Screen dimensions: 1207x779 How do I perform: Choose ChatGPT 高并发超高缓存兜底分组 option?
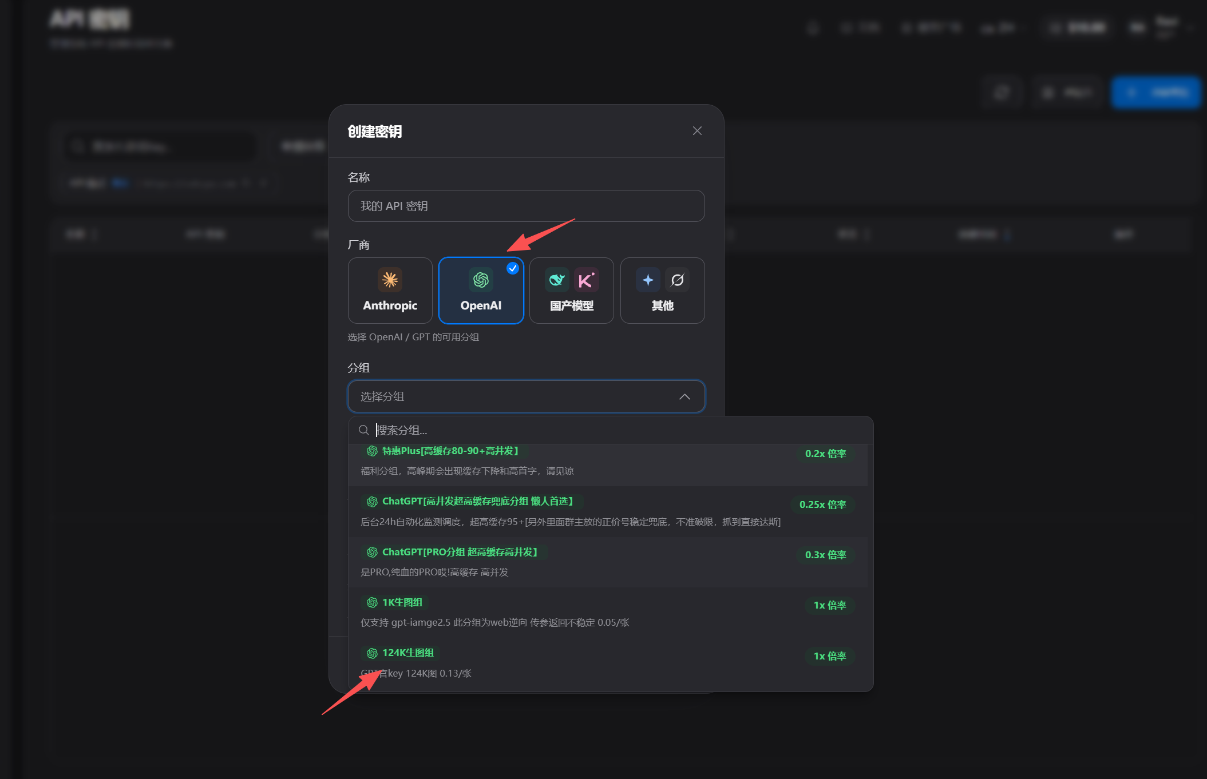608,511
